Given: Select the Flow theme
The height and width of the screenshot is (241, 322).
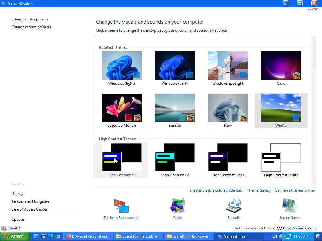Looking at the screenshot, I should coord(228,111).
